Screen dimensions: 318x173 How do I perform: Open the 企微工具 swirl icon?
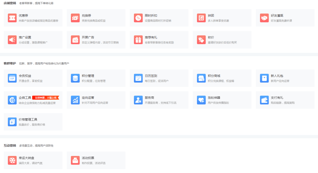tap(12, 100)
